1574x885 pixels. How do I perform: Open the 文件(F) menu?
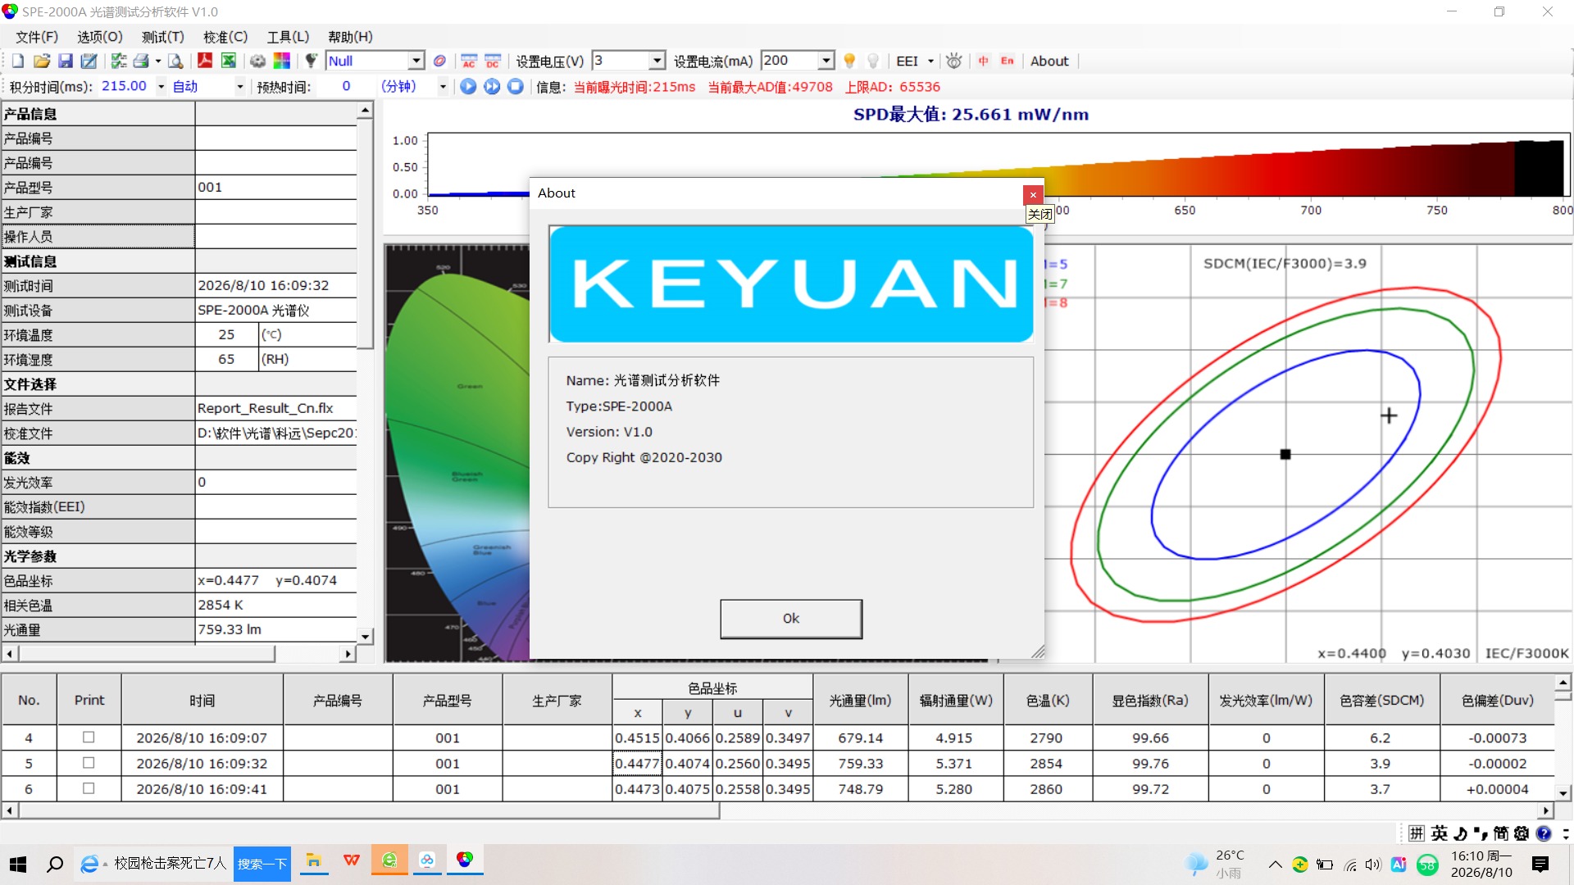tap(37, 37)
